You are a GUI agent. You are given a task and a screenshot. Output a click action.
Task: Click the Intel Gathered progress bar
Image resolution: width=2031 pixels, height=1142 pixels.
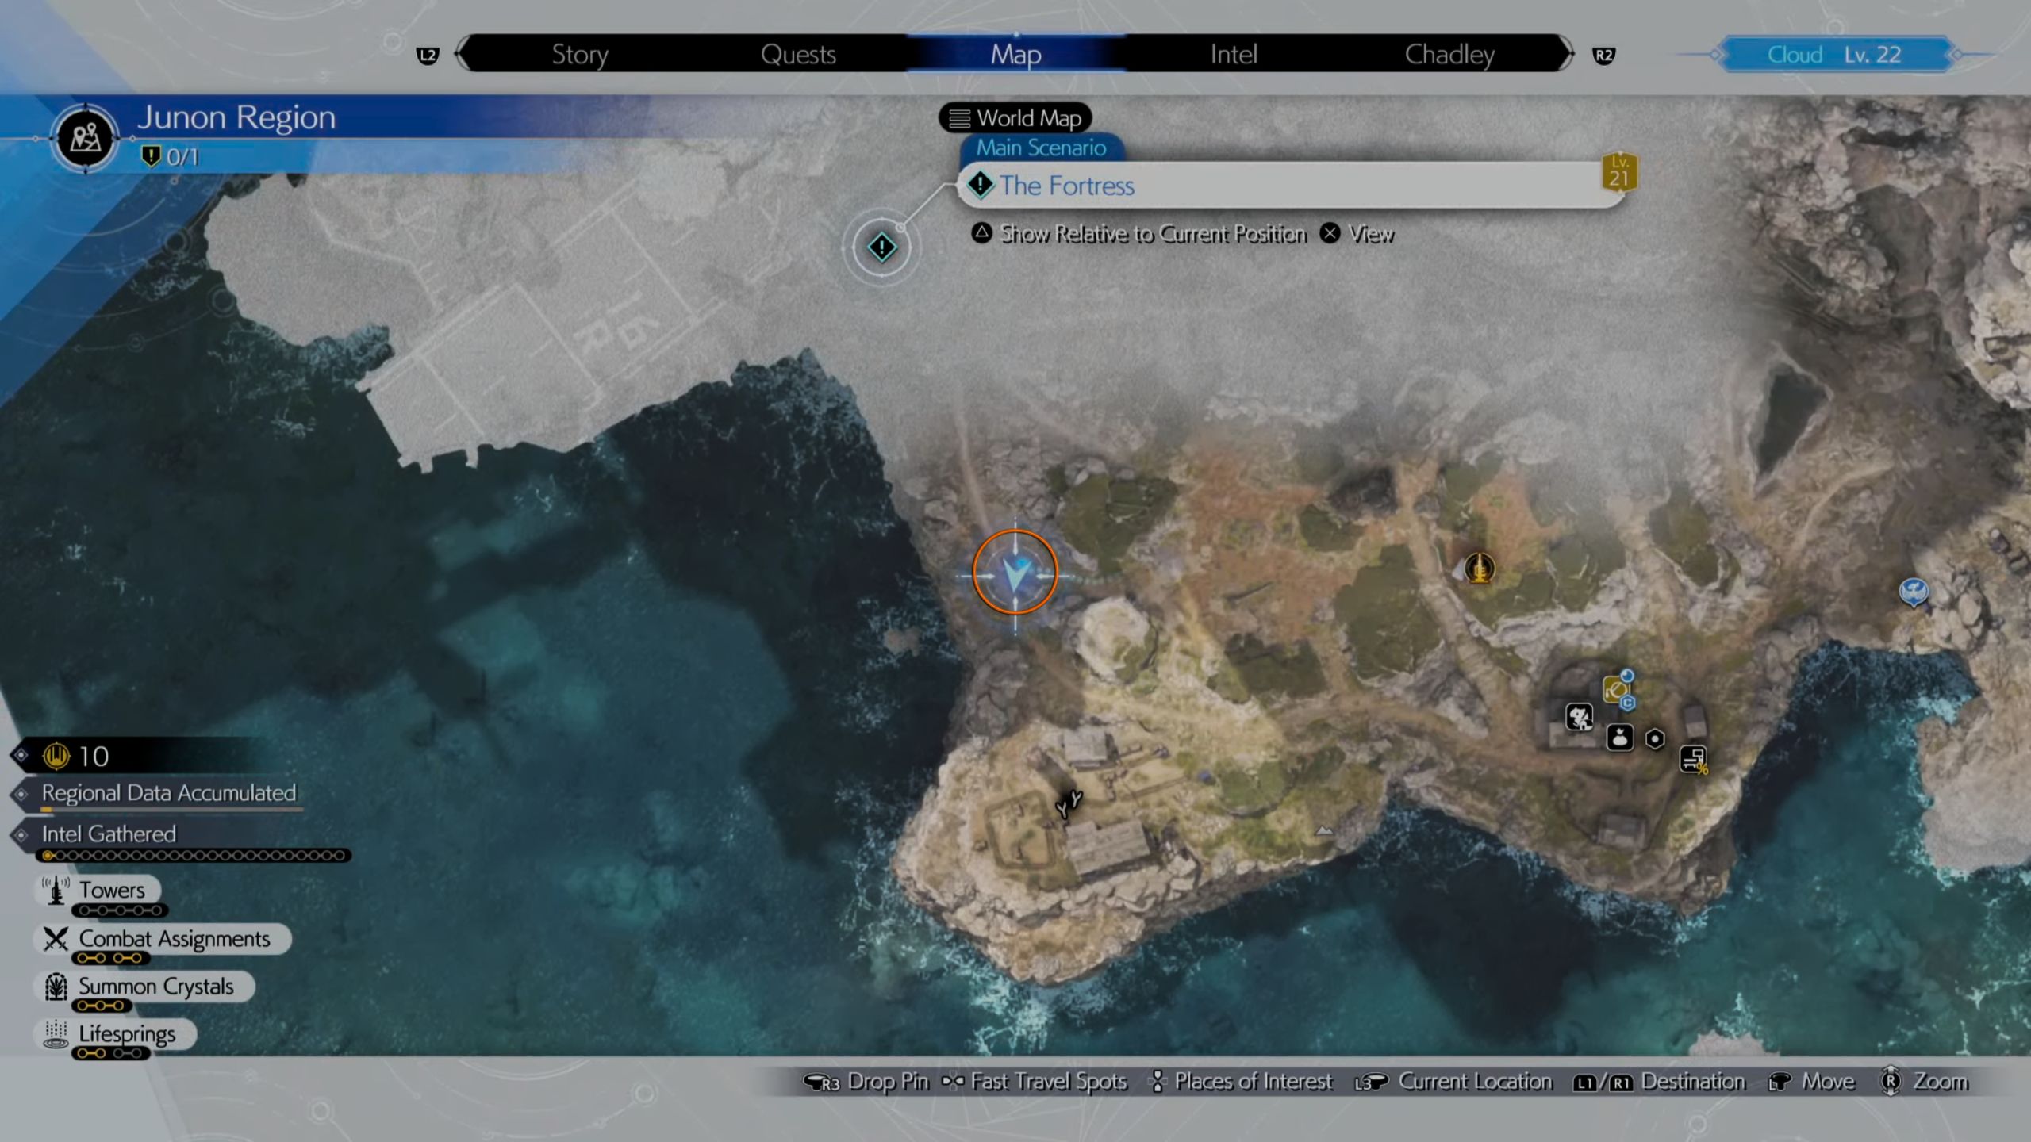(x=194, y=856)
